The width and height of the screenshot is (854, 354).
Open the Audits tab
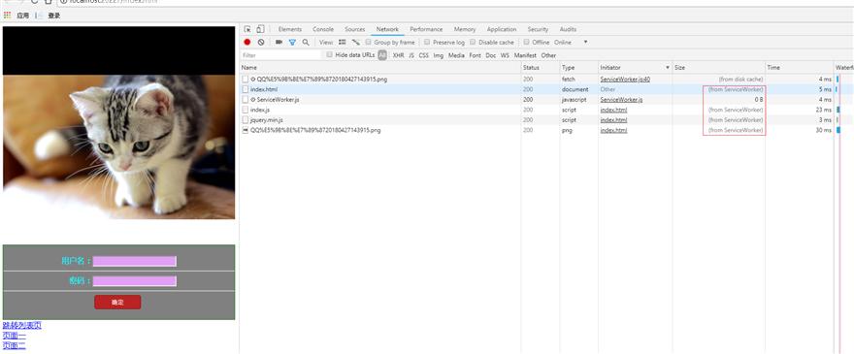(568, 29)
